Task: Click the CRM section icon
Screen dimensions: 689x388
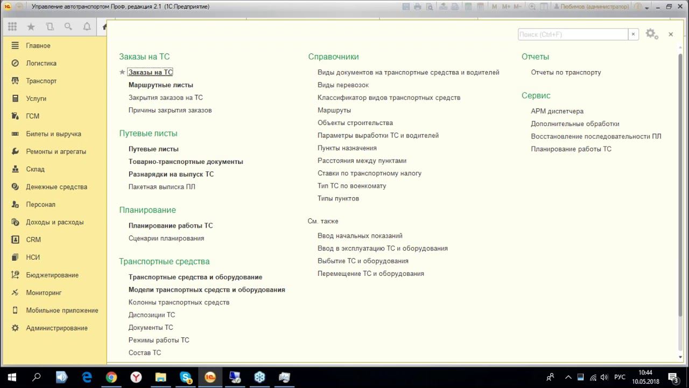Action: 15,240
